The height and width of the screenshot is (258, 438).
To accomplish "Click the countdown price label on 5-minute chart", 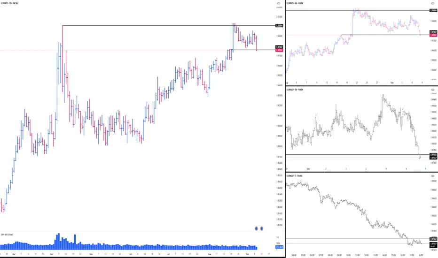I will (433, 245).
